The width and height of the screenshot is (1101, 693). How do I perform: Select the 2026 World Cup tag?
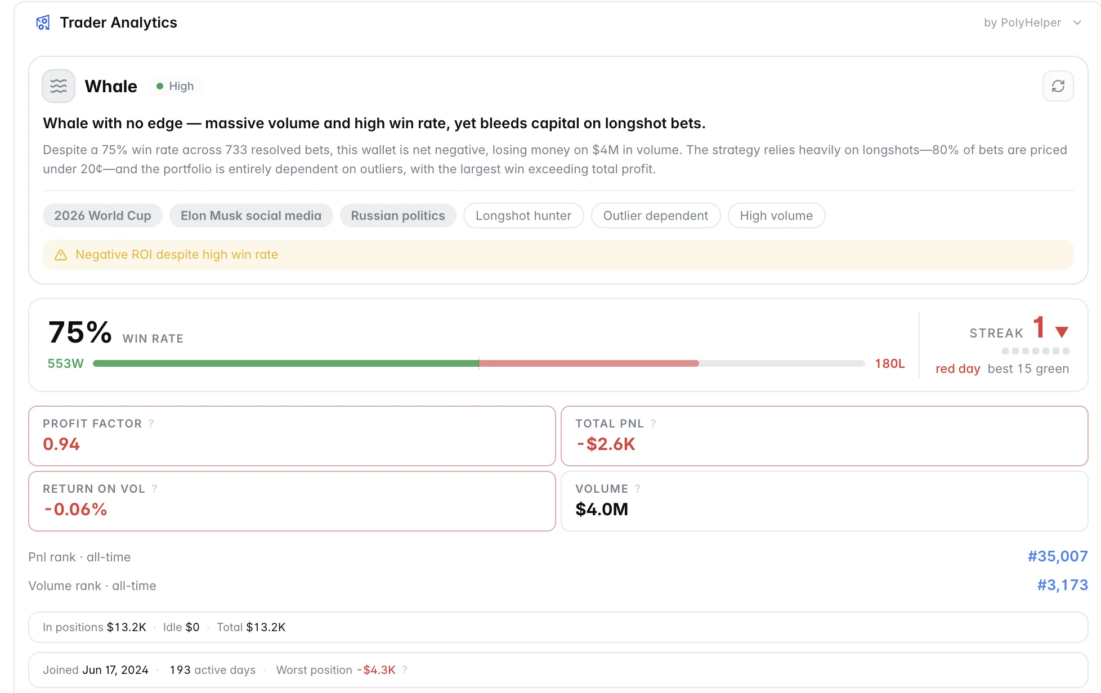click(x=102, y=216)
